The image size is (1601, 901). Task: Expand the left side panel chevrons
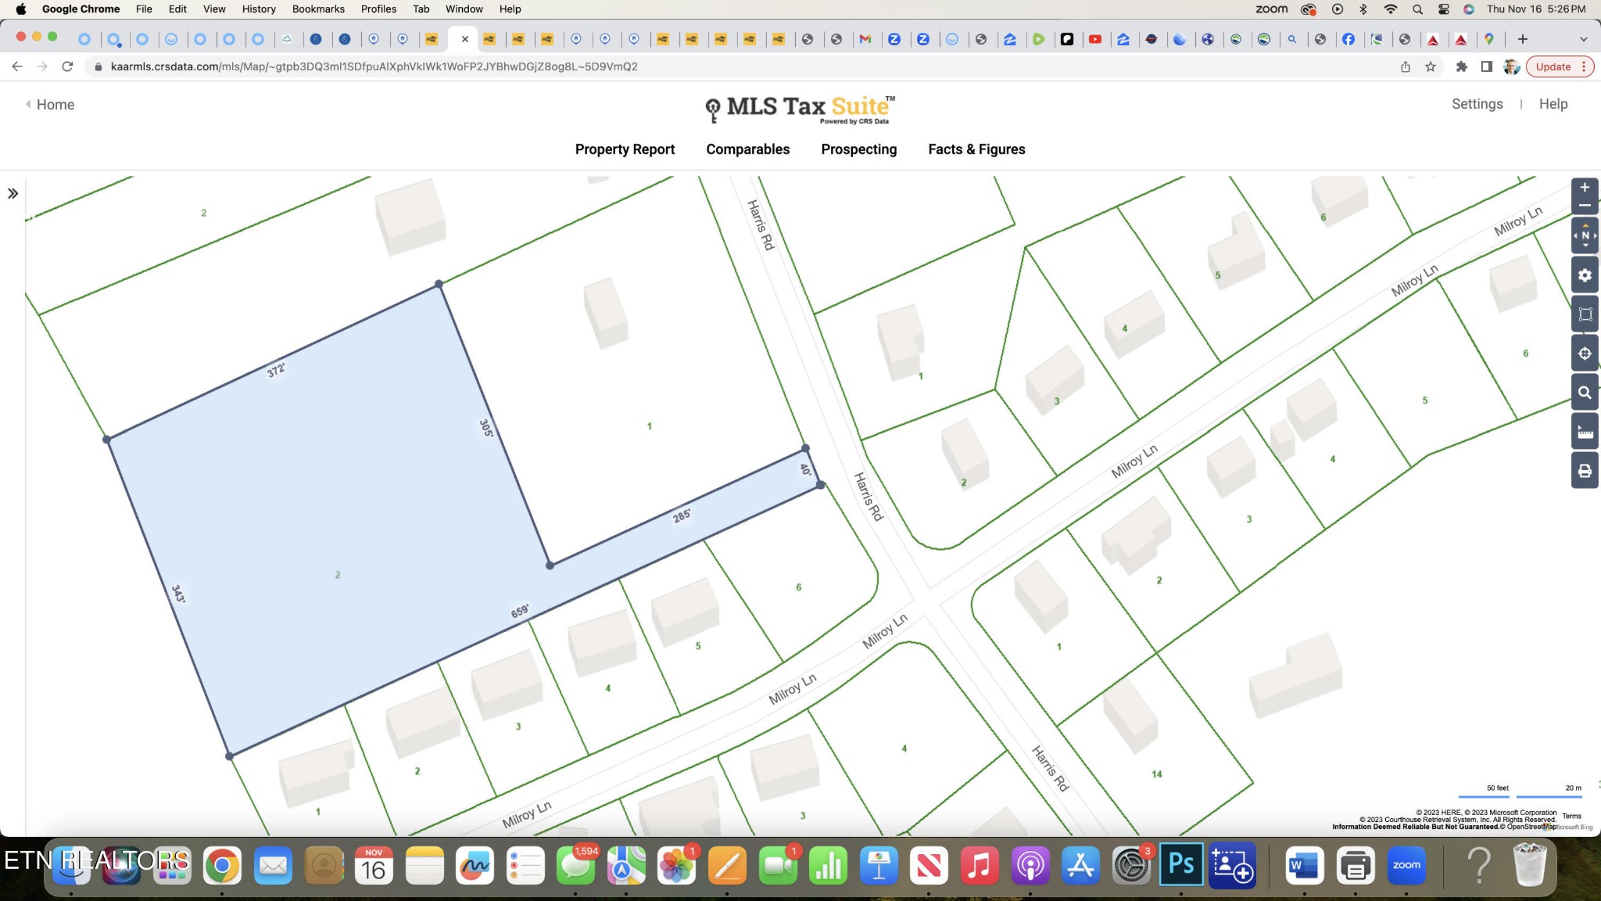(13, 193)
